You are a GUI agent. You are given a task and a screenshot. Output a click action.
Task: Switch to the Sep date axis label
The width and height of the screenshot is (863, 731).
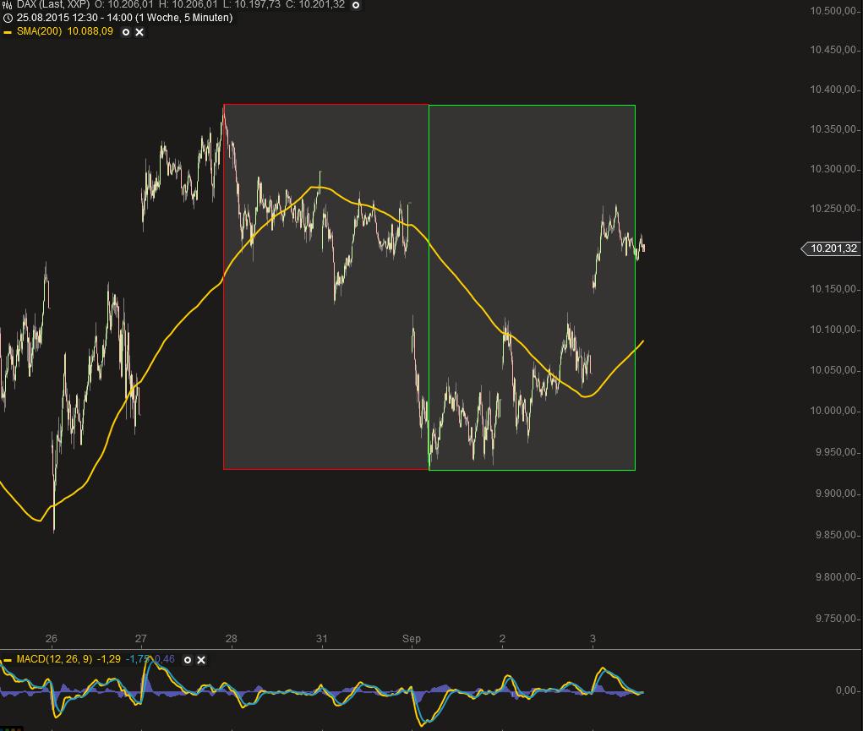pyautogui.click(x=412, y=640)
